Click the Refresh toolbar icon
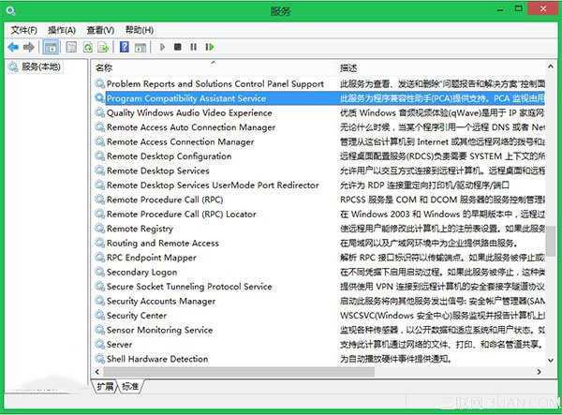Screen dimensions: 562x415 tap(88, 47)
